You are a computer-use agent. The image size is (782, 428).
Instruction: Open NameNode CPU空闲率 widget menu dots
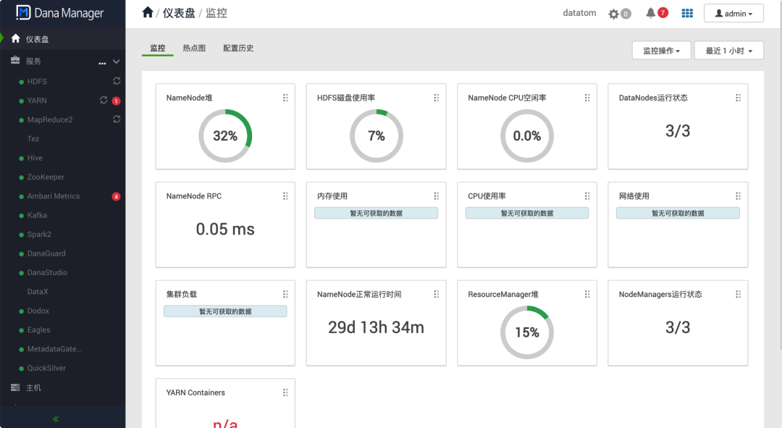(587, 98)
